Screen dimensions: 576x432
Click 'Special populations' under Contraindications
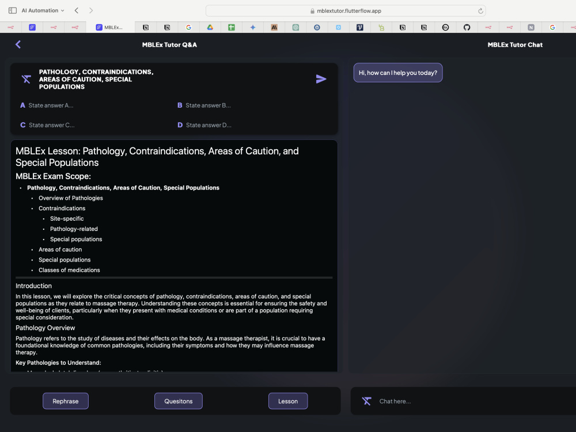point(76,239)
